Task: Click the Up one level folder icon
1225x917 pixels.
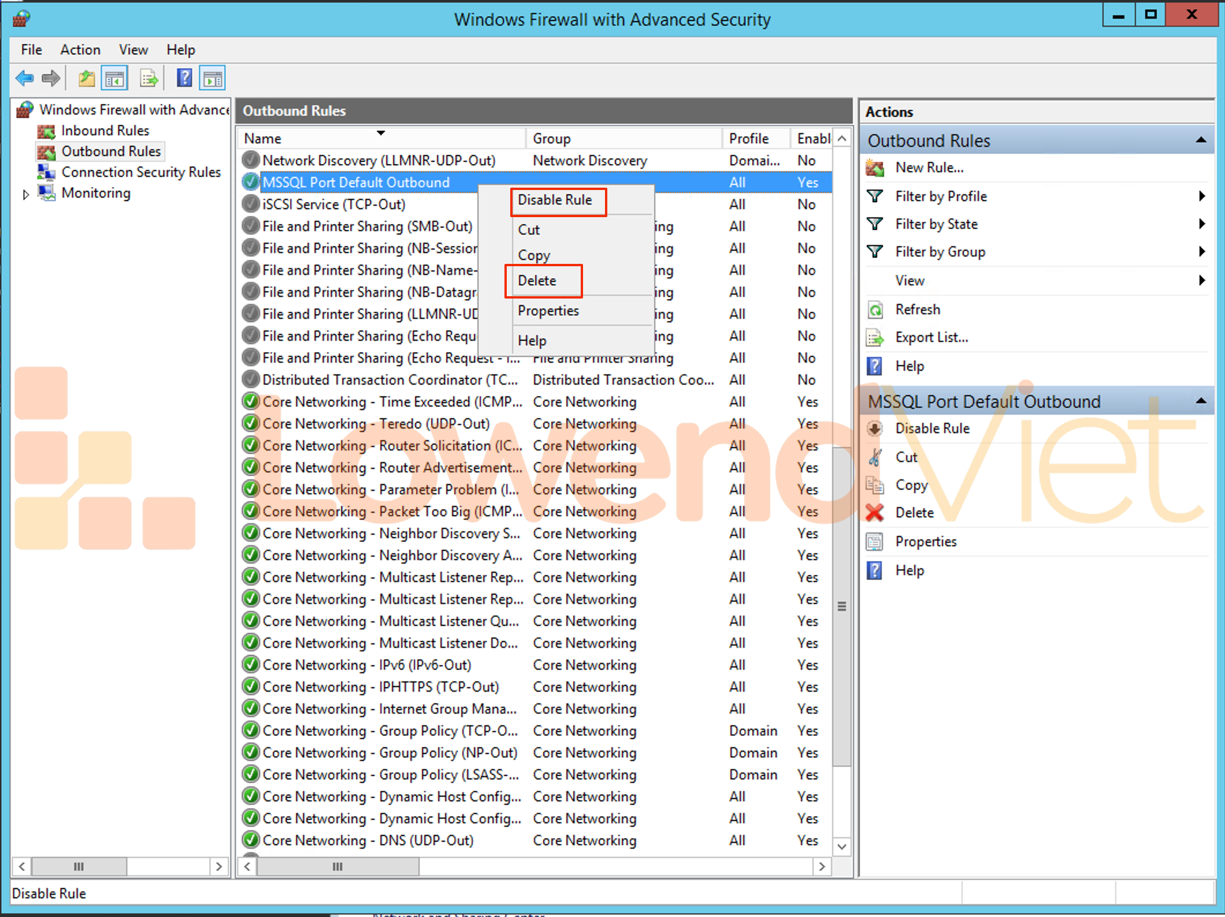Action: 87,78
